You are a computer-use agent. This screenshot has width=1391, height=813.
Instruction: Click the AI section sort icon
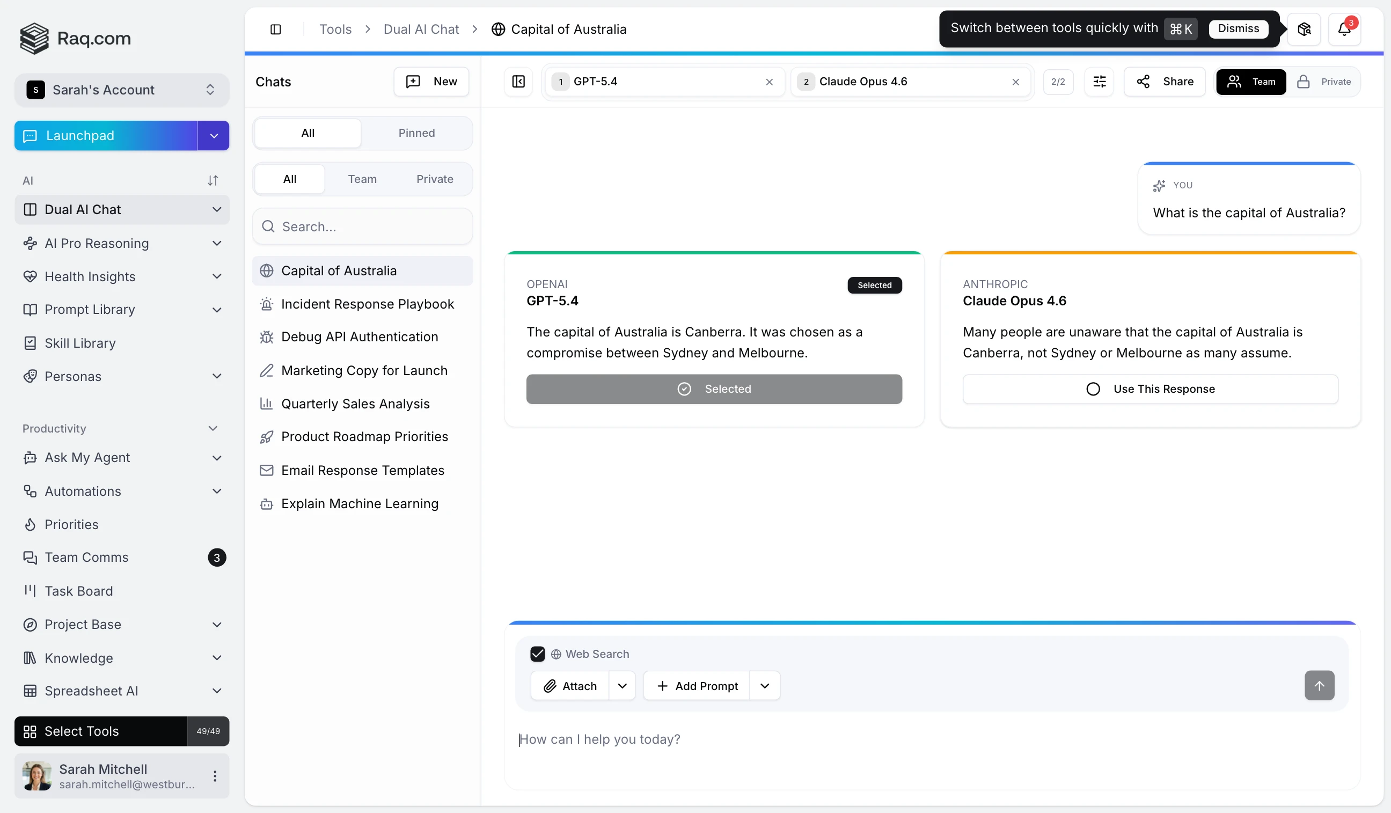coord(213,180)
